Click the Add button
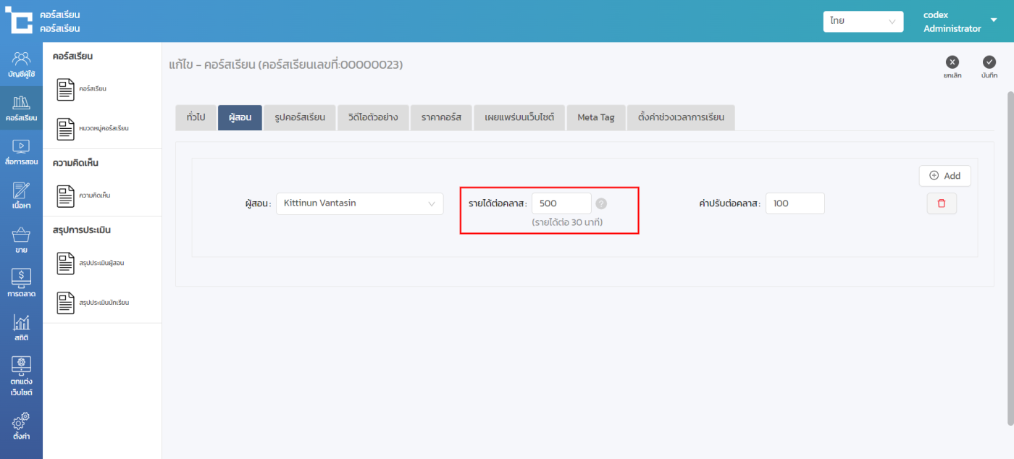 coord(944,176)
